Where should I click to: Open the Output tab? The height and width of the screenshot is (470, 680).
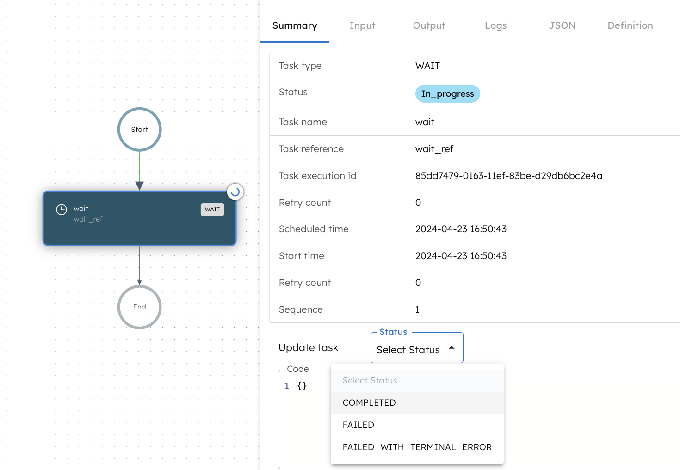[x=429, y=25]
